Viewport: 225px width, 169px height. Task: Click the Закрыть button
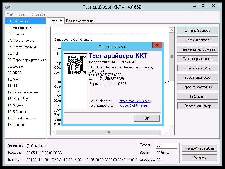point(199,158)
